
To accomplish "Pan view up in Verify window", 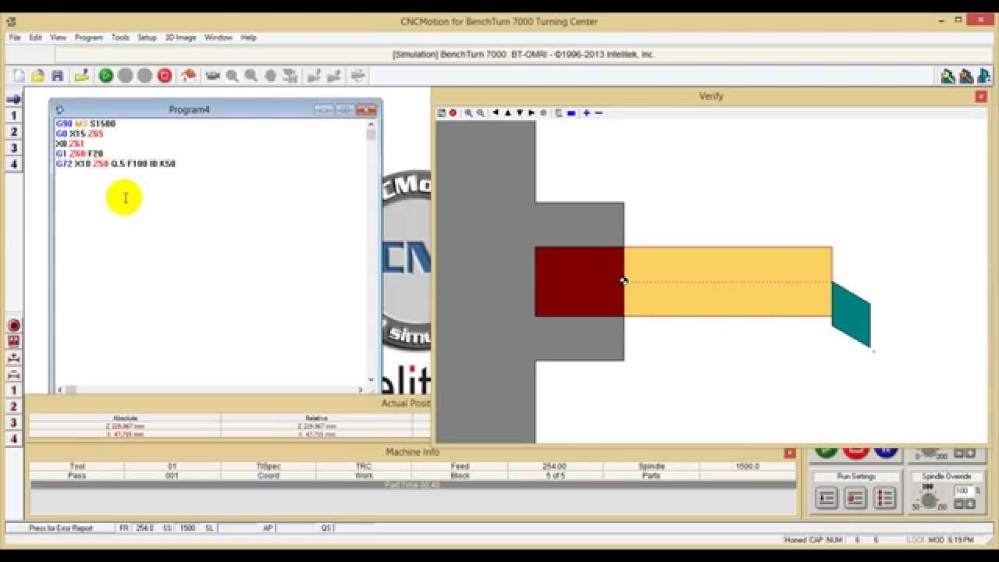I will coord(507,113).
